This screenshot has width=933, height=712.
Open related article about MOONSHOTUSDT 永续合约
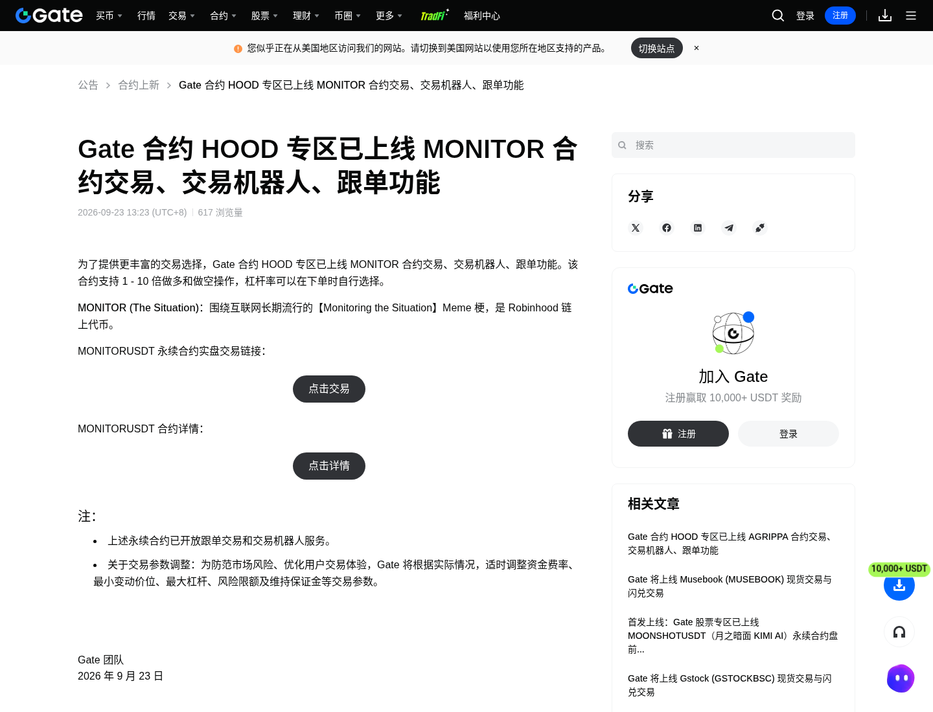(x=733, y=636)
